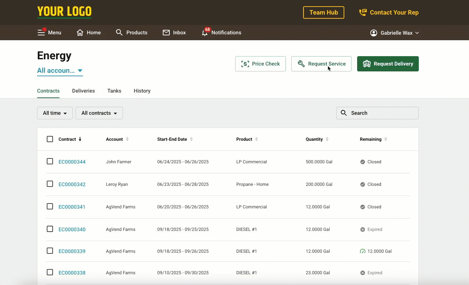Click the Request Delivery button
This screenshot has height=285, width=469.
(388, 64)
